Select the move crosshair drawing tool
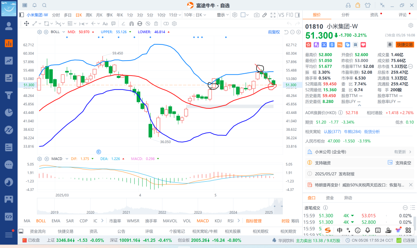Image resolution: width=417 pixels, height=248 pixels. tap(27, 24)
